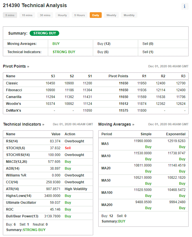This screenshot has height=237, width=192.
Task: Select the Woodie's pivot row name
Action: [13, 104]
